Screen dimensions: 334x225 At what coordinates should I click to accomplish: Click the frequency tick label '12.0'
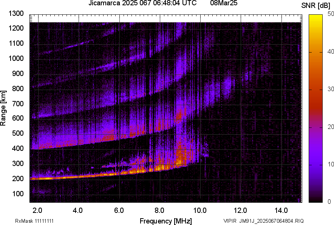[x=241, y=211]
